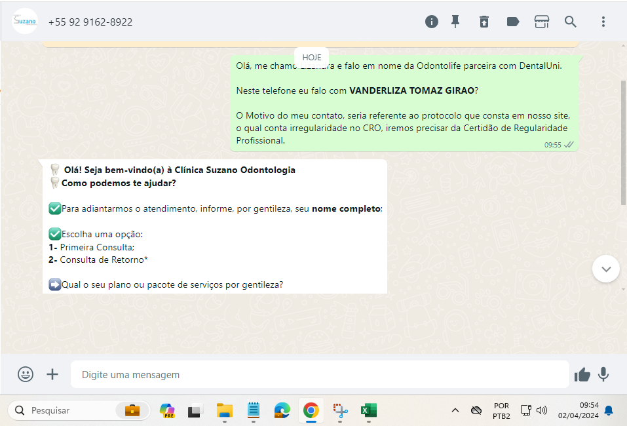Image resolution: width=627 pixels, height=426 pixels.
Task: Click the chat vertical scrollbar
Action: [x=624, y=143]
